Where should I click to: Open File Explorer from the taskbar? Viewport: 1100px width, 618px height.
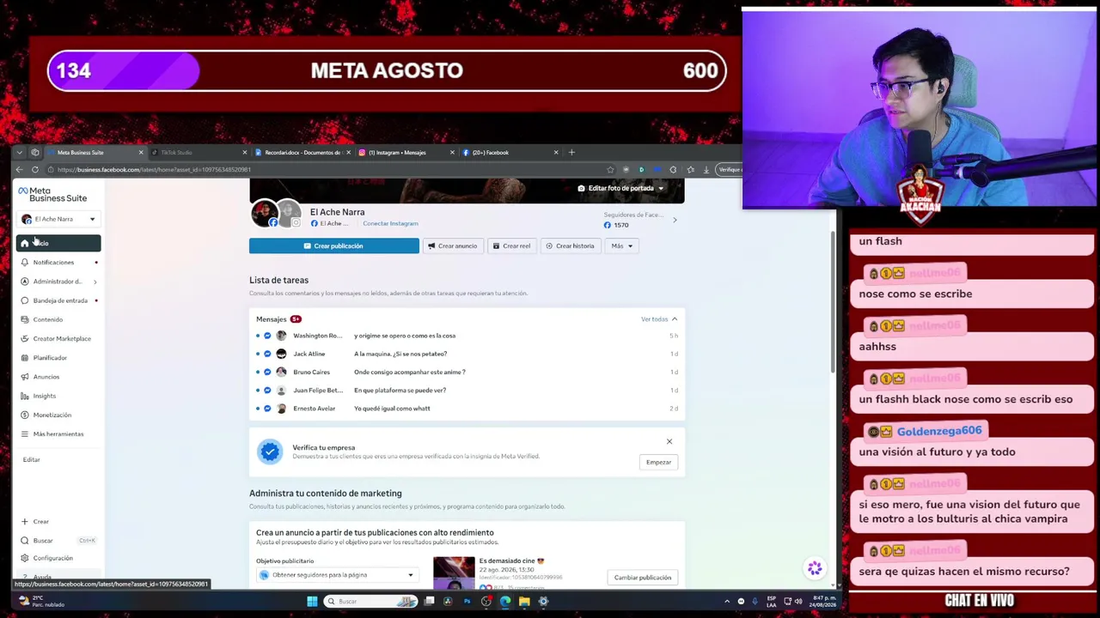tap(523, 601)
